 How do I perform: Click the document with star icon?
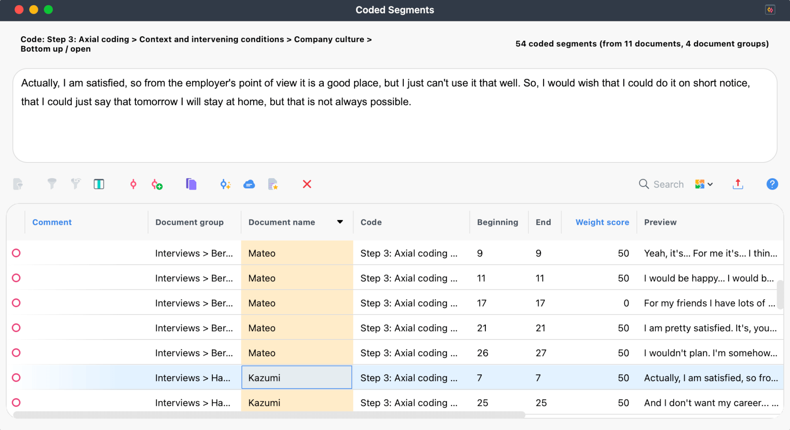click(x=273, y=184)
